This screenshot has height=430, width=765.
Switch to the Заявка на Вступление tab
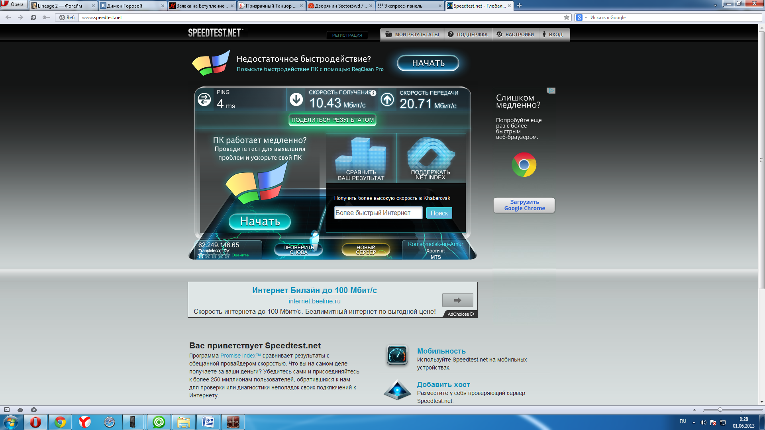pyautogui.click(x=202, y=6)
